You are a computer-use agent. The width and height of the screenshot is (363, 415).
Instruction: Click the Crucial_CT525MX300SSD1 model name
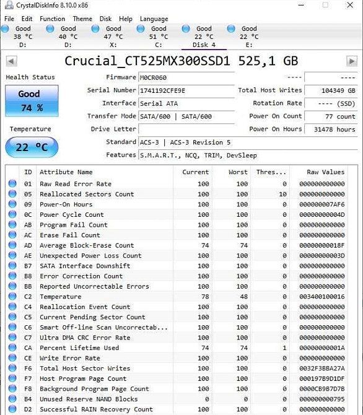click(181, 61)
